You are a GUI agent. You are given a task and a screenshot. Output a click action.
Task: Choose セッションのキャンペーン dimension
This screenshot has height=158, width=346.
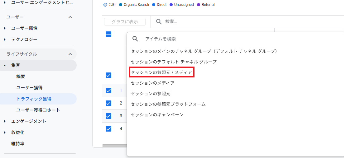(x=157, y=115)
